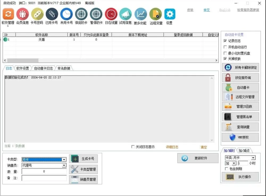The height and width of the screenshot is (196, 266).
Task: Click the 生成卡号 generate button
Action: 84,159
